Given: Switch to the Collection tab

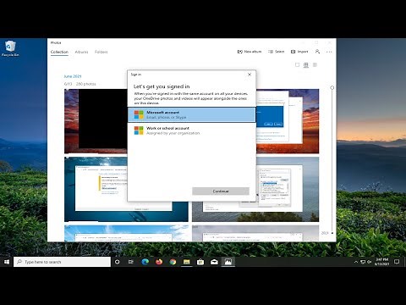Looking at the screenshot, I should (59, 52).
